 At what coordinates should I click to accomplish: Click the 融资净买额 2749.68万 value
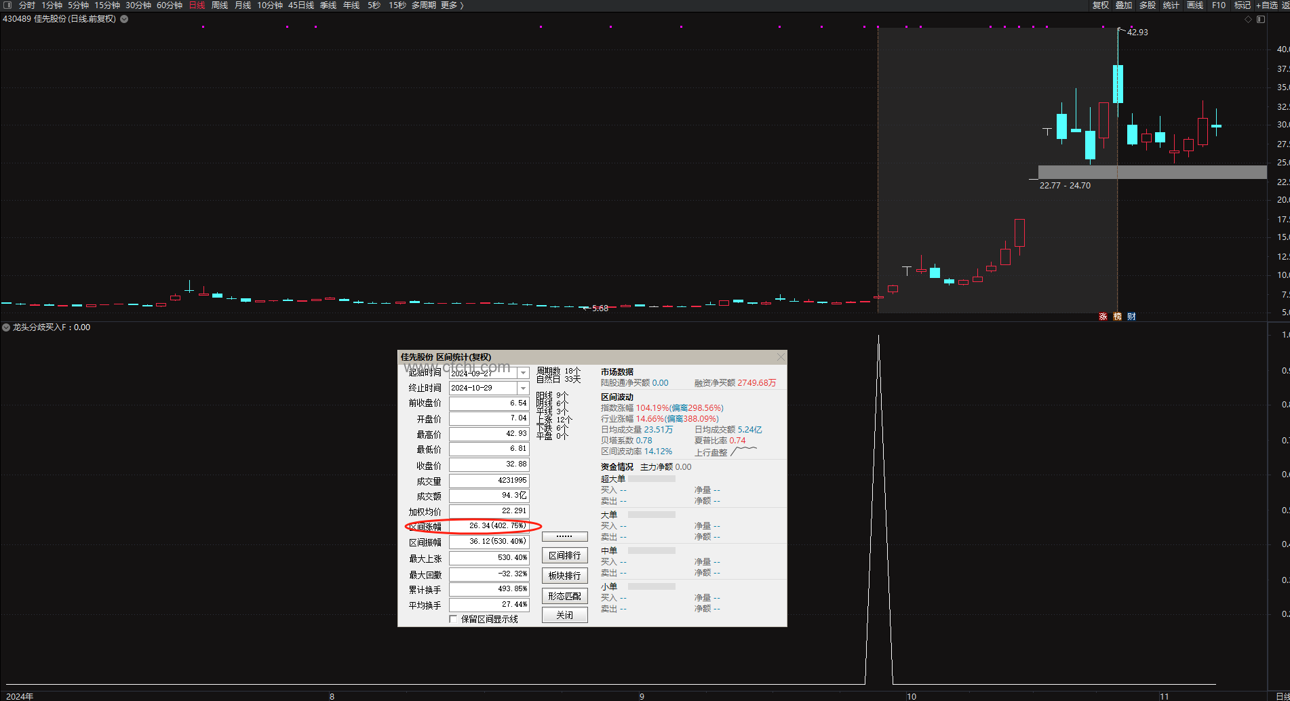[757, 383]
